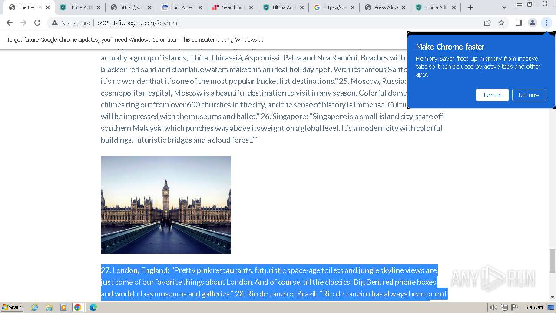Click the 27. London, England paragraph text
This screenshot has width=556, height=313.
[x=274, y=282]
